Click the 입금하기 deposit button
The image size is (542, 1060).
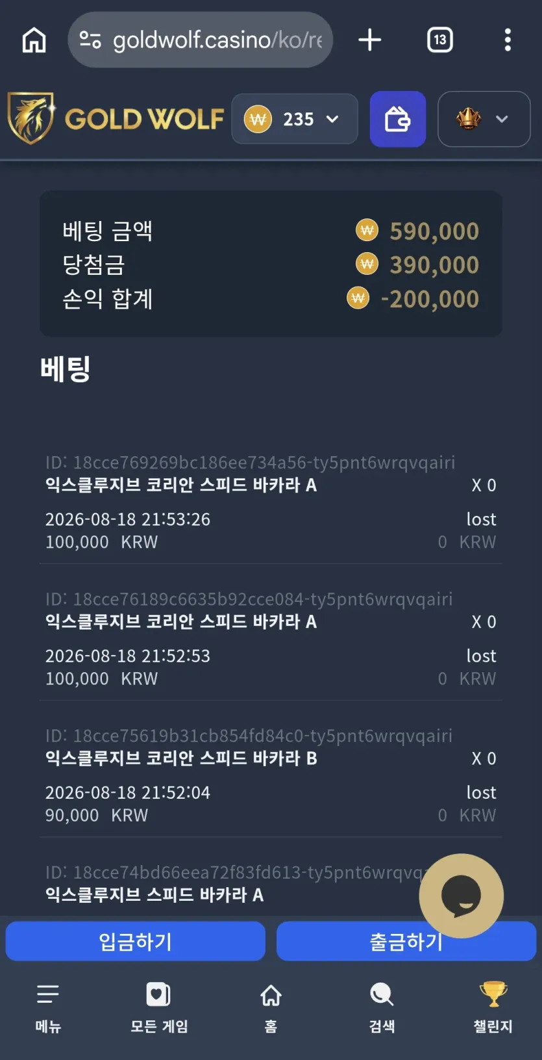click(136, 941)
